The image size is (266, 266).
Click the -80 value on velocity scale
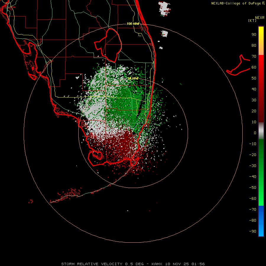pyautogui.click(x=253, y=220)
